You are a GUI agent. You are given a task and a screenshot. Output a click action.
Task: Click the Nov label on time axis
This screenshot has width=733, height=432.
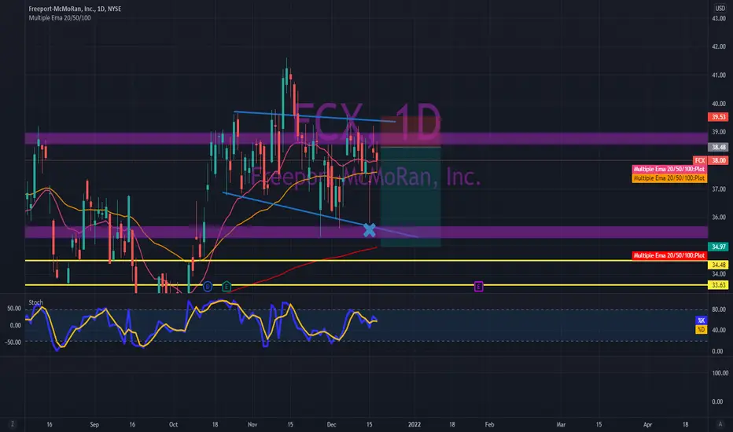click(x=252, y=424)
